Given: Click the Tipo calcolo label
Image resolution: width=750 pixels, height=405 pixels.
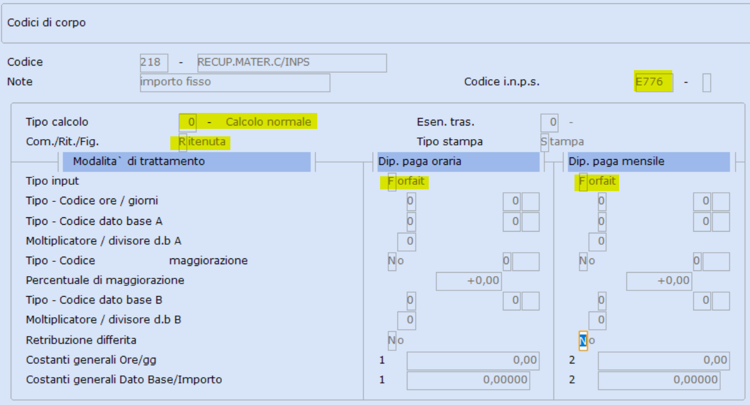Looking at the screenshot, I should [57, 122].
